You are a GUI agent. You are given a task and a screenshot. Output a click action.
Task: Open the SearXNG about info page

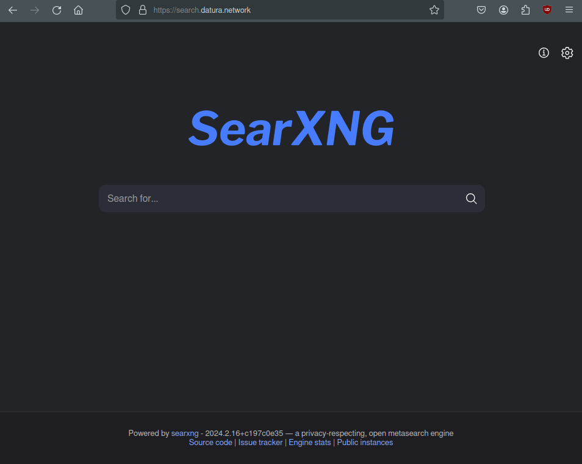click(x=544, y=52)
